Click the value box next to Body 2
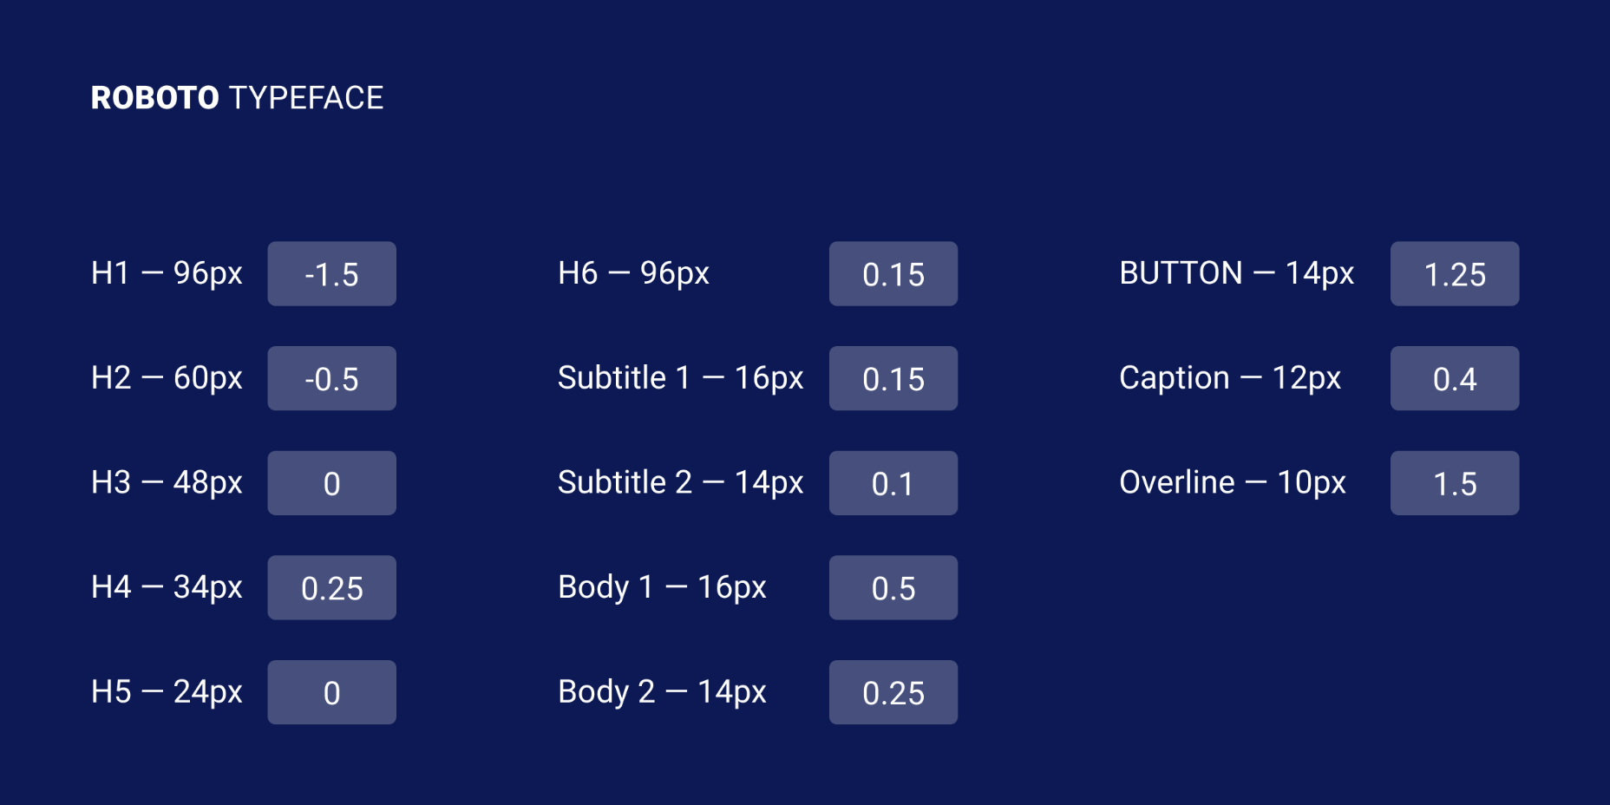Image resolution: width=1610 pixels, height=805 pixels. [x=893, y=692]
